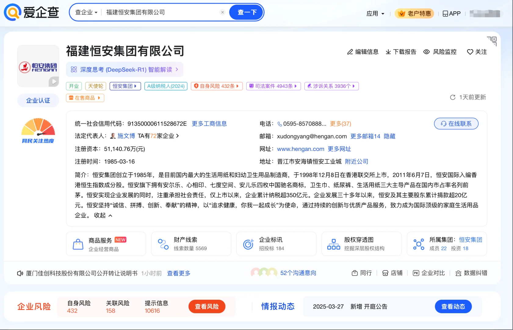Expand 司法案件 4943条 tag

pos(273,86)
